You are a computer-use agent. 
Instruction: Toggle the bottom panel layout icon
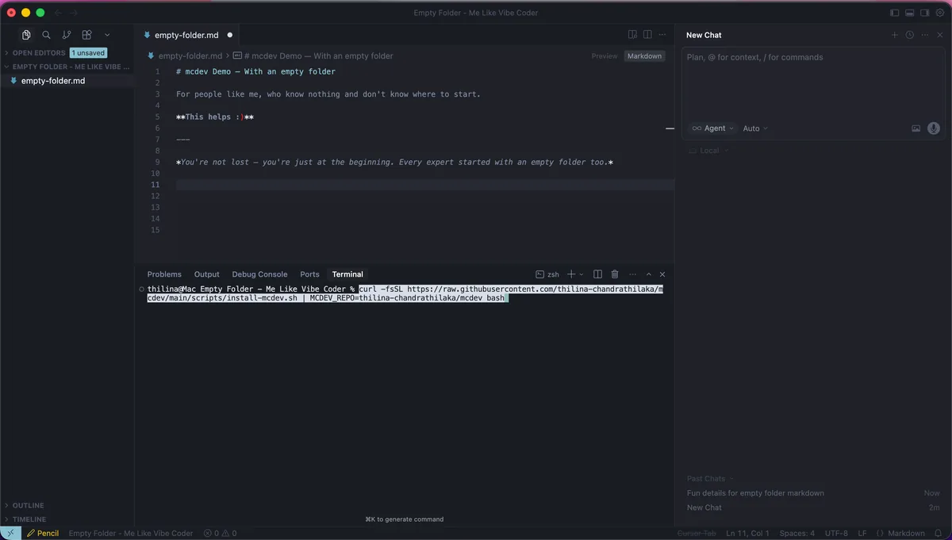pyautogui.click(x=910, y=13)
